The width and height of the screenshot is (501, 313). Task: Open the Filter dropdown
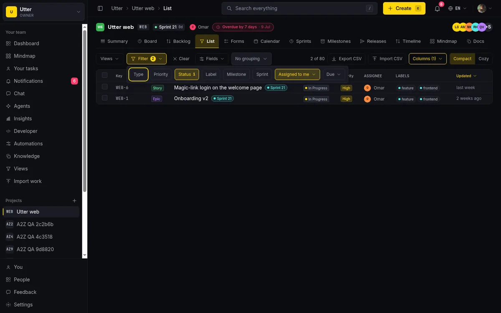pos(147,59)
